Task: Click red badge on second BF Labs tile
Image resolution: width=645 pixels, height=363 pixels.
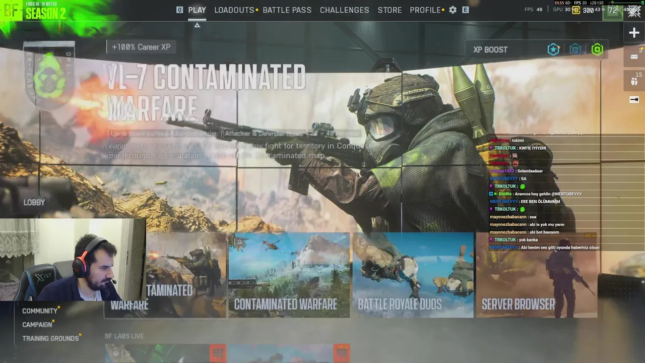Action: click(x=342, y=353)
